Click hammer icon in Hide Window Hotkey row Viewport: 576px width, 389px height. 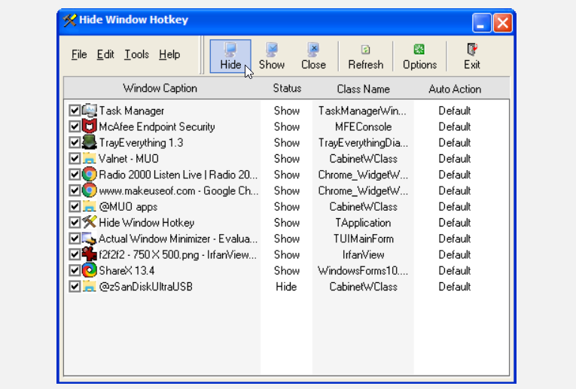[90, 223]
